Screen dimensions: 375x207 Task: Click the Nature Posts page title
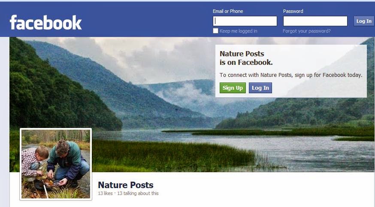(x=126, y=185)
